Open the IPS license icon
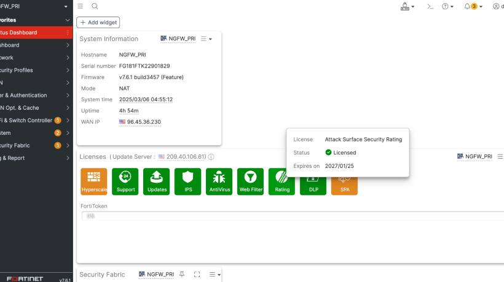This screenshot has width=504, height=282. coord(187,181)
